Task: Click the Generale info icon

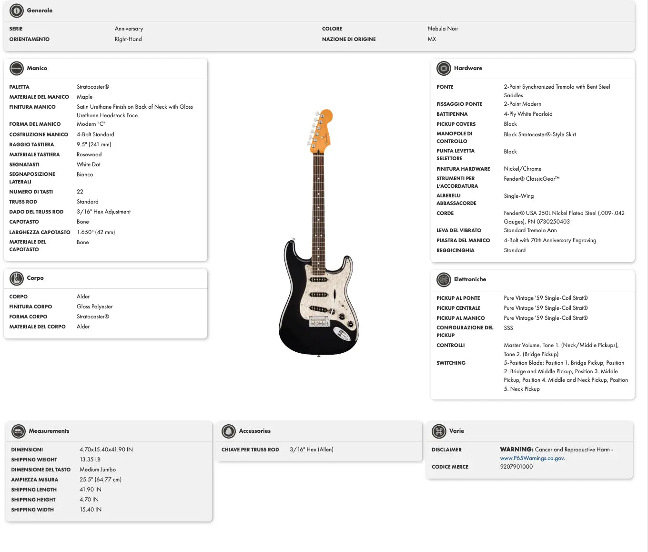Action: (x=16, y=10)
